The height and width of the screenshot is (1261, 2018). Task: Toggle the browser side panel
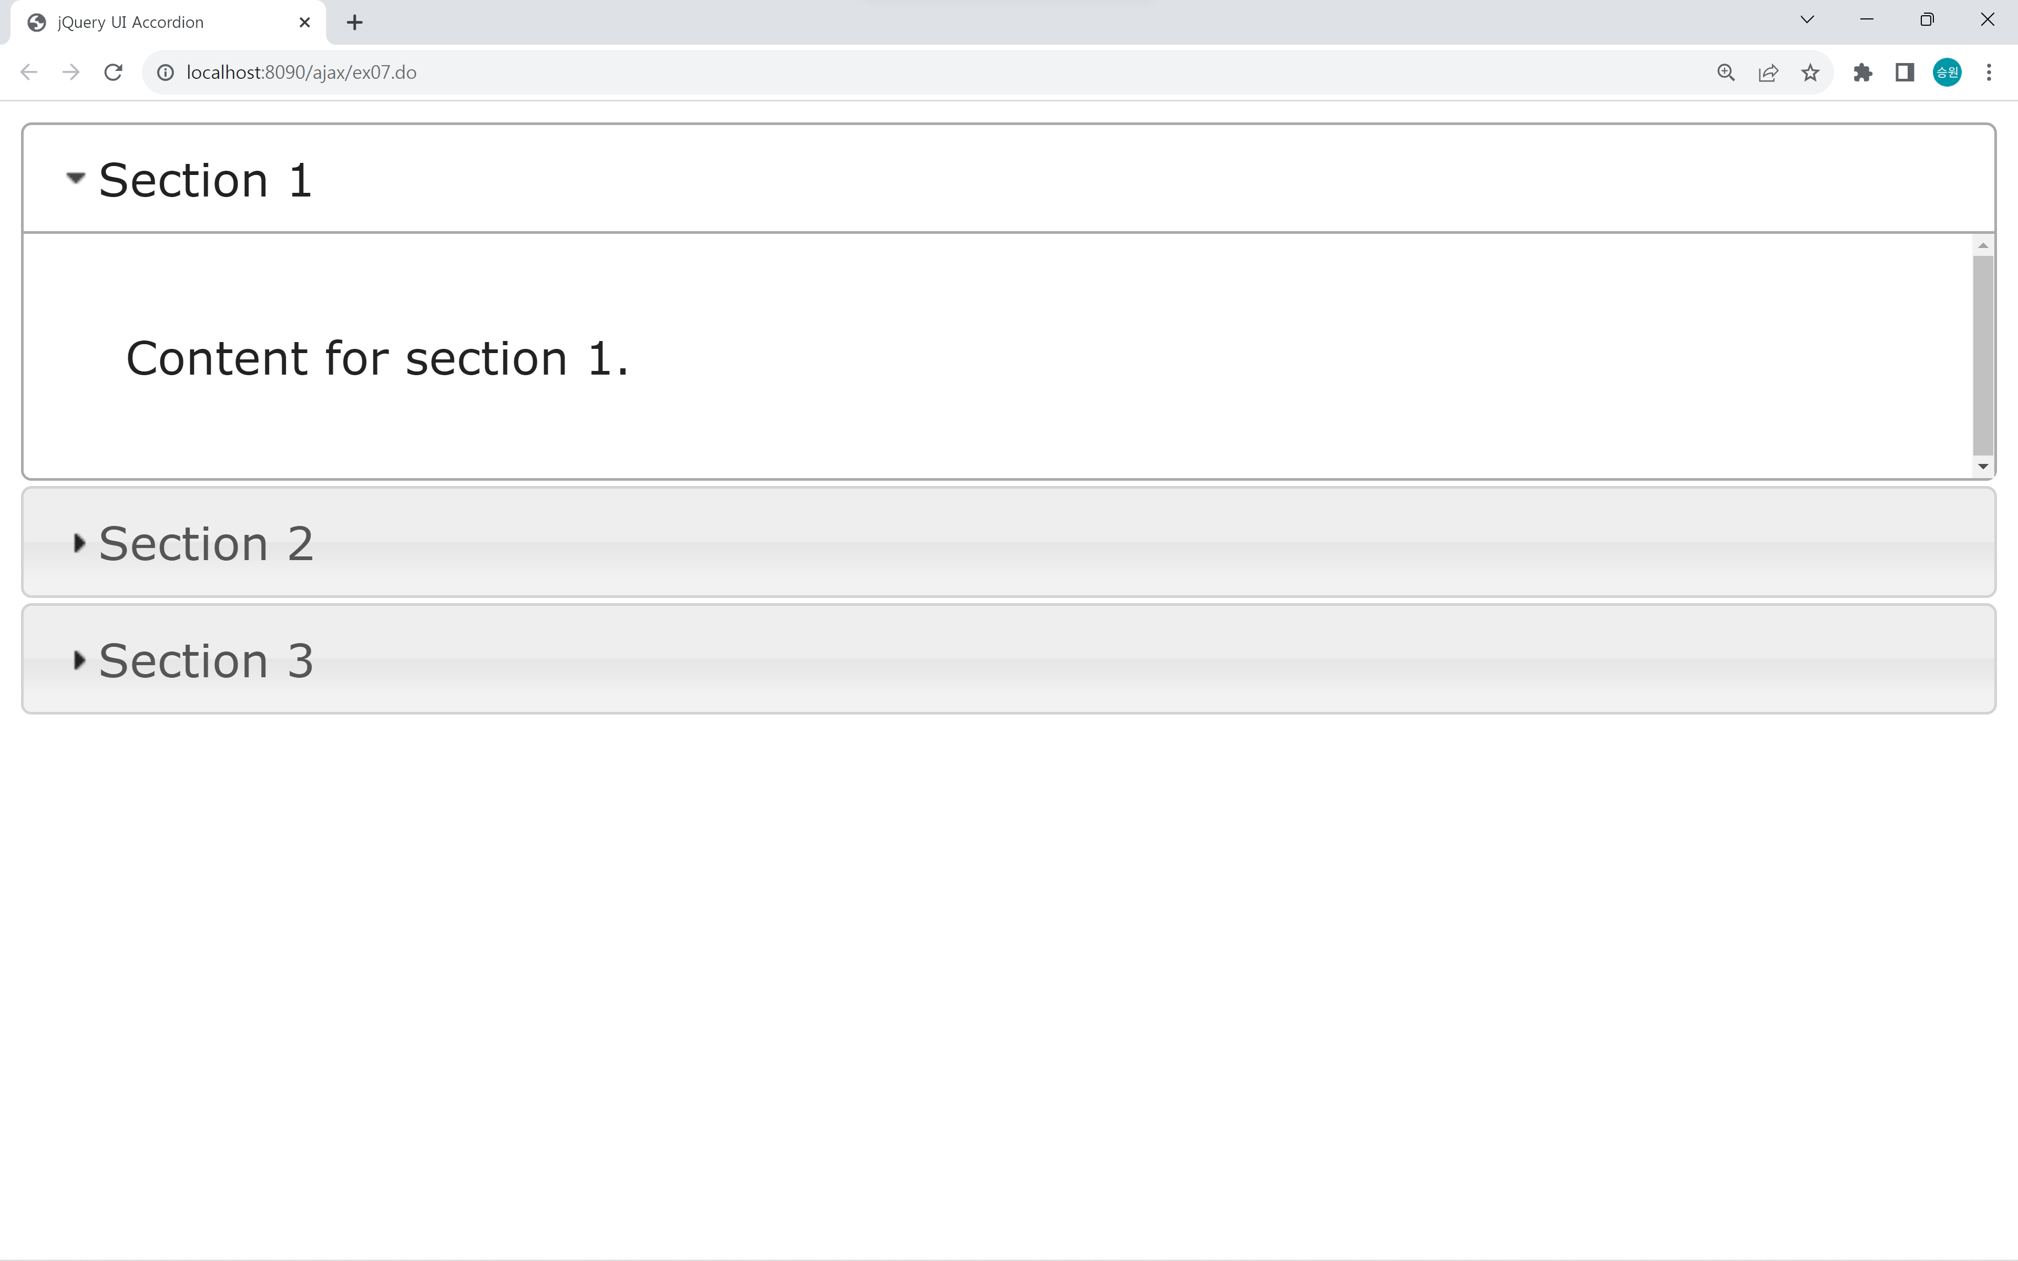1904,73
